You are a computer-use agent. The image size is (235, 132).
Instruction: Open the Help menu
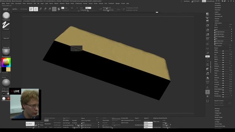(127, 3)
